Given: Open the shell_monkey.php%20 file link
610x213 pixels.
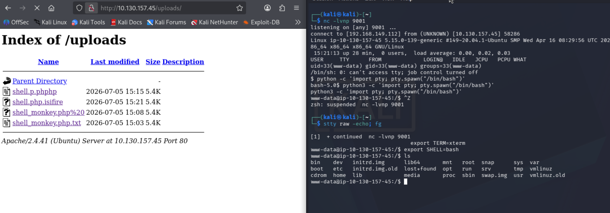Looking at the screenshot, I should [48, 112].
